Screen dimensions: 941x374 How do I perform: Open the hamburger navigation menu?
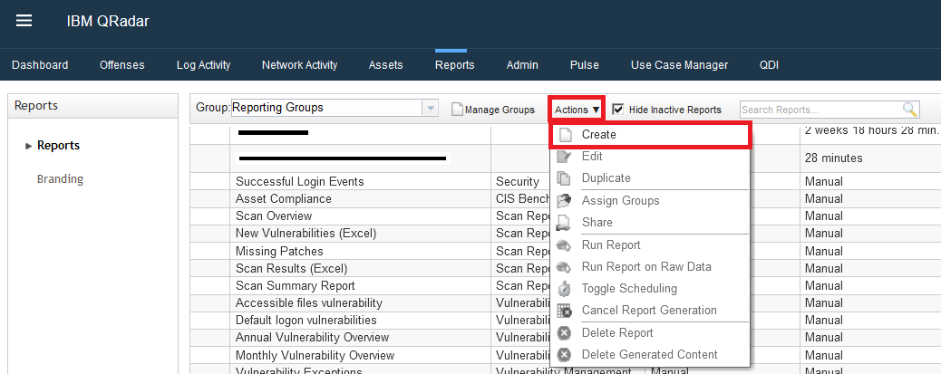(x=24, y=21)
